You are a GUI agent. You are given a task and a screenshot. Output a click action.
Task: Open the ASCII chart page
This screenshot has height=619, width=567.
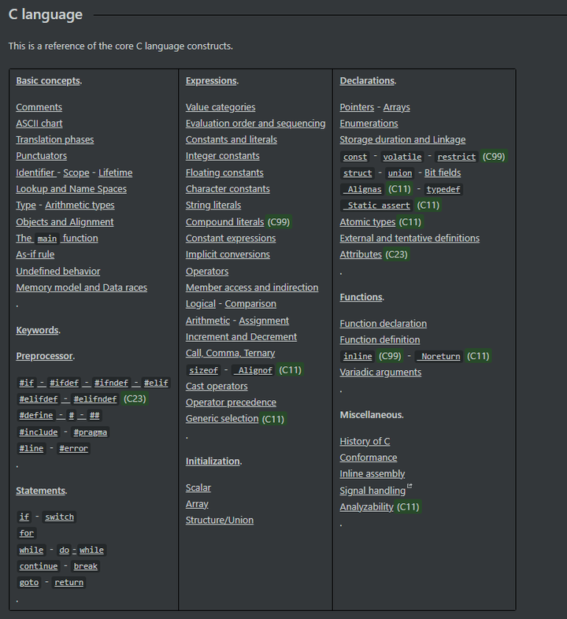click(x=39, y=123)
